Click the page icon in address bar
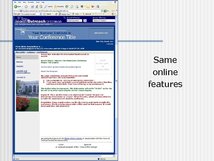This screenshot has width=214, height=161. point(21,11)
